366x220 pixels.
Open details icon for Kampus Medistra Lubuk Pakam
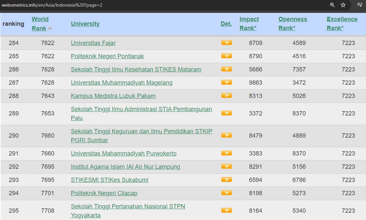(226, 96)
